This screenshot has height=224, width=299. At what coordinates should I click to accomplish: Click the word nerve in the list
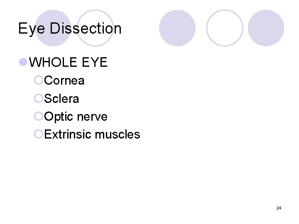tap(91, 117)
